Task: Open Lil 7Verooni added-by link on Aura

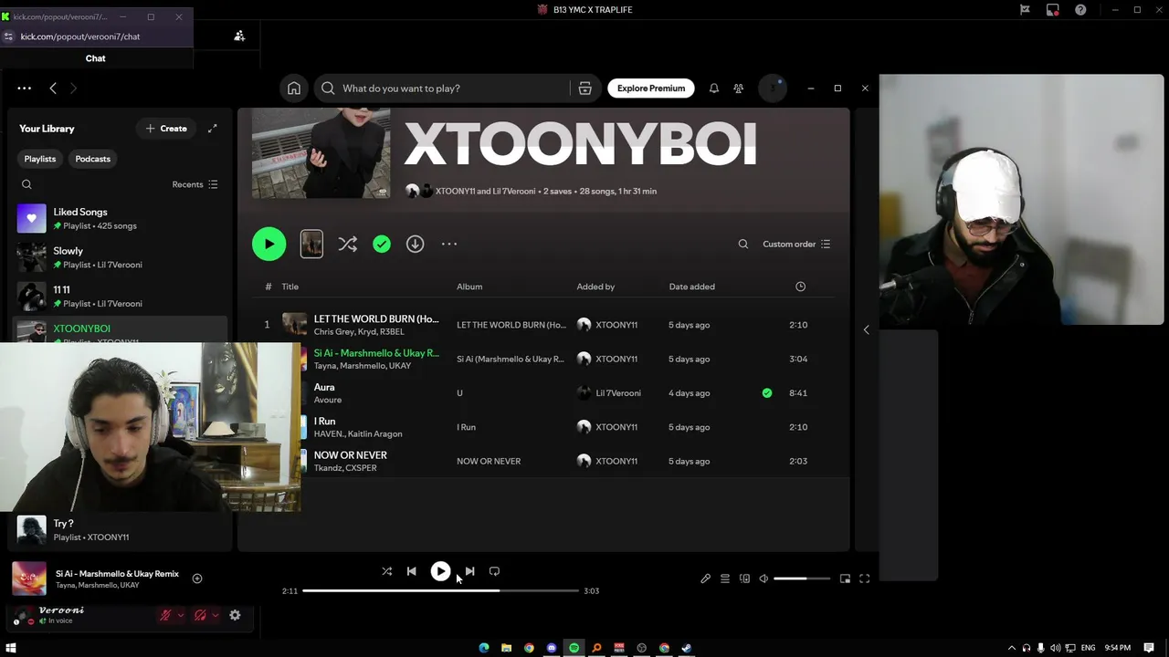Action: click(618, 393)
